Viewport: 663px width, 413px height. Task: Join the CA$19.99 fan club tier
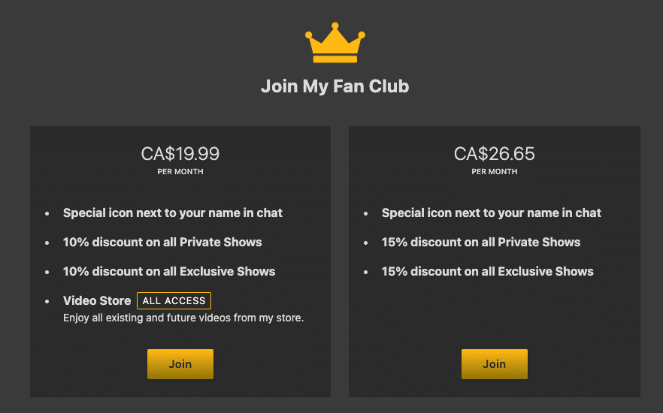tap(180, 364)
